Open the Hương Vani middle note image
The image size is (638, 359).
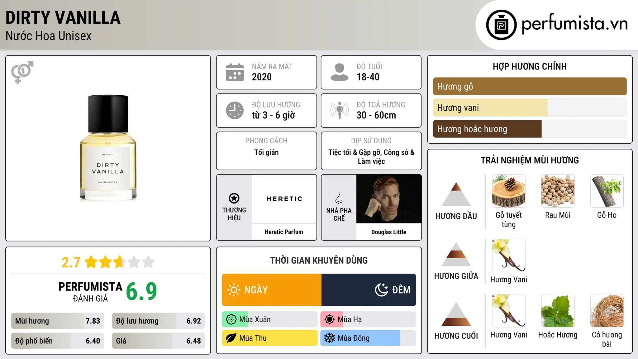[509, 256]
